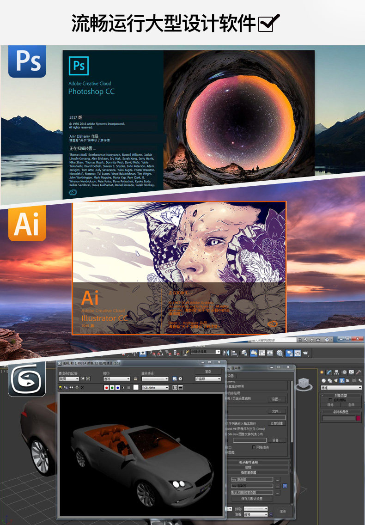The height and width of the screenshot is (525, 365).
Task: Click the binoculars search icon in title bar
Action: pyautogui.click(x=299, y=340)
